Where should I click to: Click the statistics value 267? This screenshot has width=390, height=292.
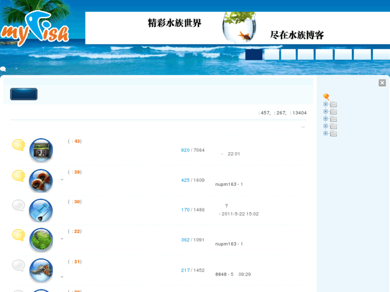[x=281, y=113]
